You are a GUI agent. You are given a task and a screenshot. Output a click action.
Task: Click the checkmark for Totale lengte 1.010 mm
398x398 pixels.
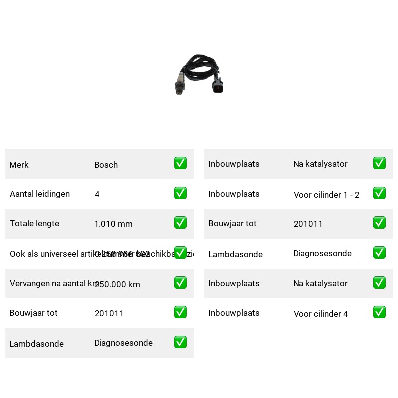click(x=180, y=222)
